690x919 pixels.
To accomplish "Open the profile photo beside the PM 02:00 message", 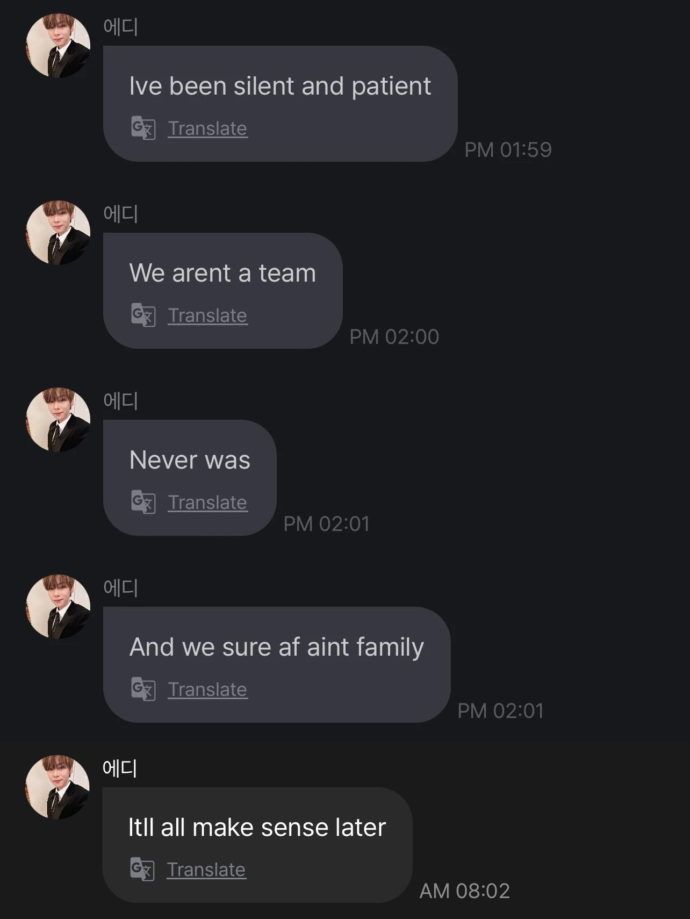I will pyautogui.click(x=58, y=233).
